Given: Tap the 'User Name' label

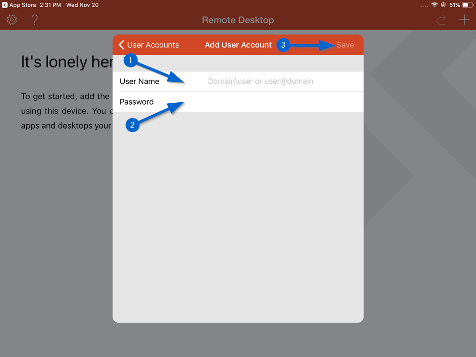Looking at the screenshot, I should (x=139, y=81).
